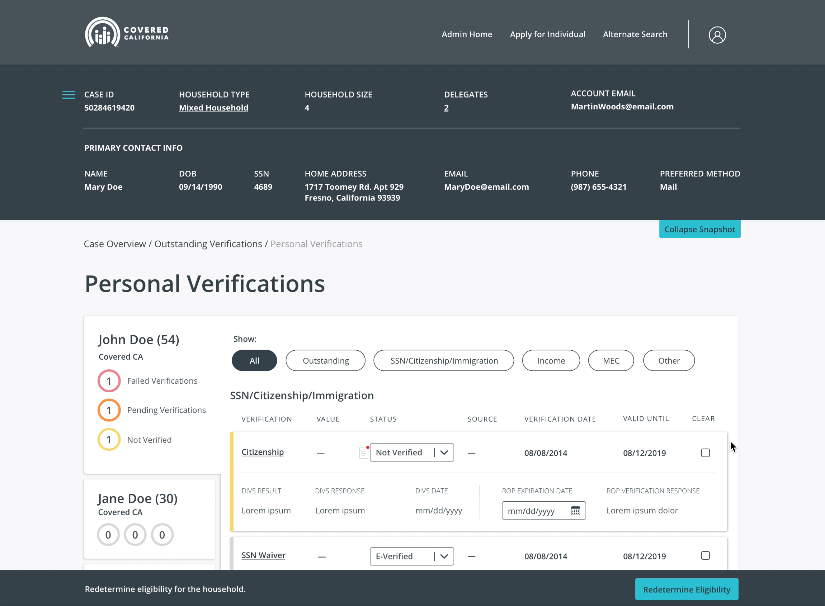Open the hamburger menu icon

69,95
